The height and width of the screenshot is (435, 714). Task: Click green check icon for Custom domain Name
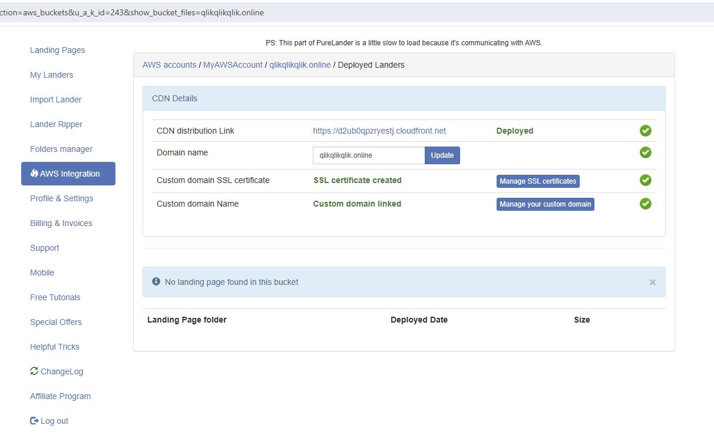coord(646,204)
